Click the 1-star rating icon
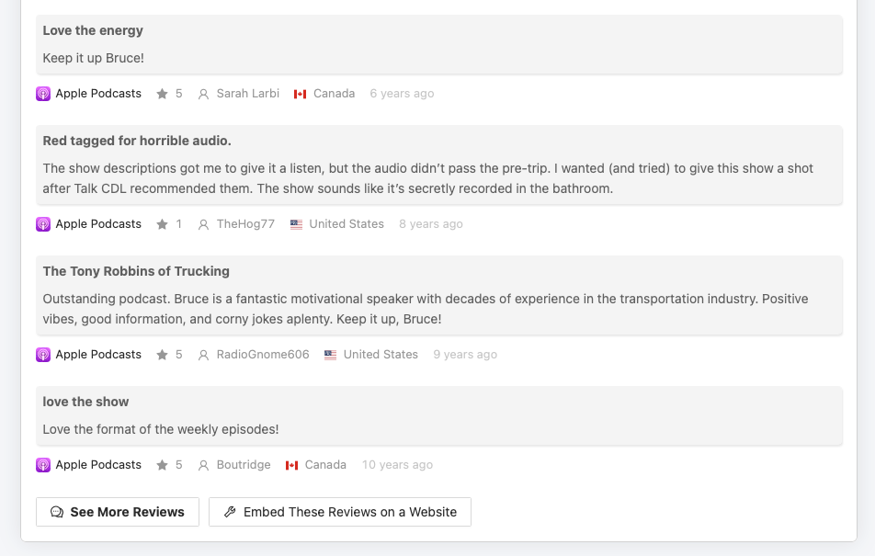Screen dimensions: 875x556 pos(163,224)
